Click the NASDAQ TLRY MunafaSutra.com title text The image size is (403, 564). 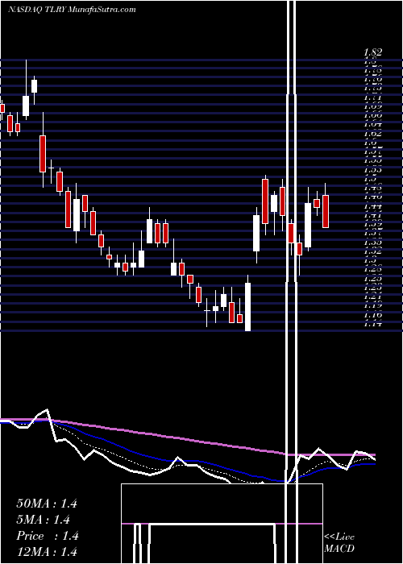click(72, 10)
